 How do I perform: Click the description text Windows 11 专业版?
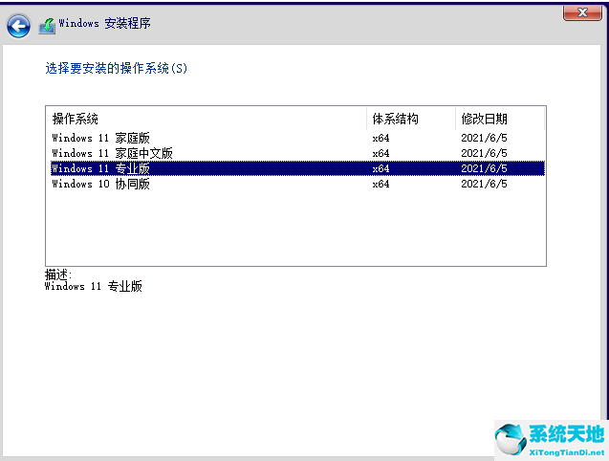click(x=94, y=287)
